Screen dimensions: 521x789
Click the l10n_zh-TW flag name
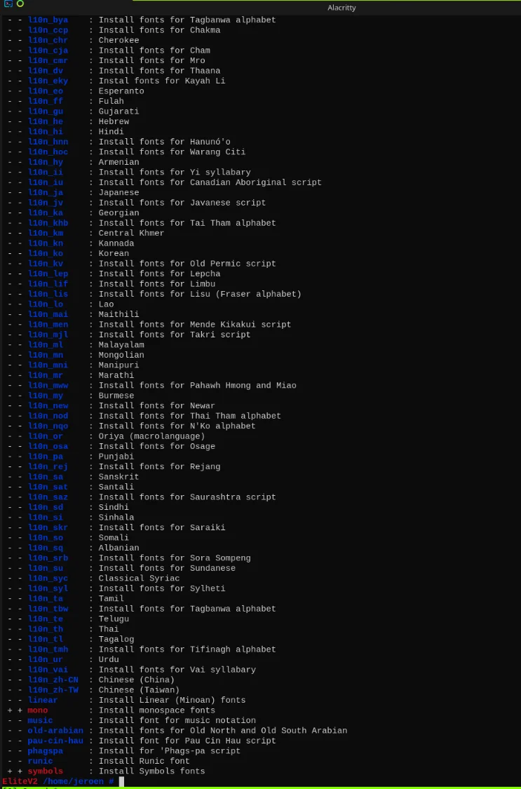pos(53,690)
